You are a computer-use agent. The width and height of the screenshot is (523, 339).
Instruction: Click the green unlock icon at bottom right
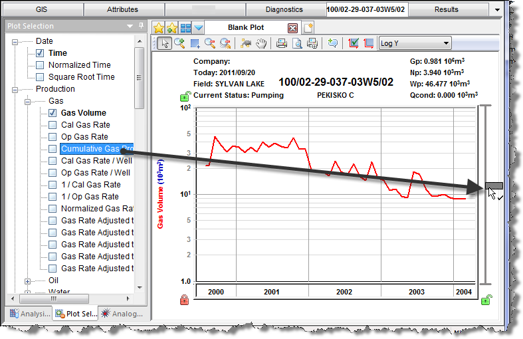[487, 300]
